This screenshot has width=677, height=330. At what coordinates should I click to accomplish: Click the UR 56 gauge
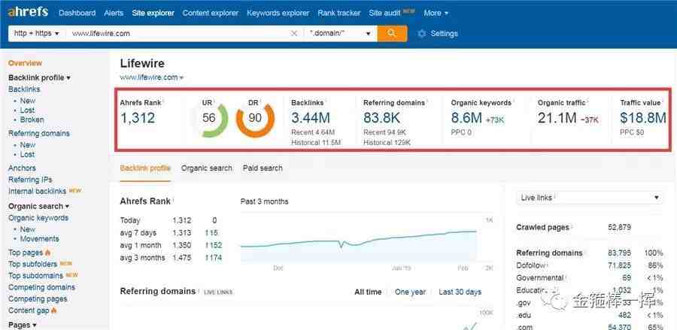point(209,118)
